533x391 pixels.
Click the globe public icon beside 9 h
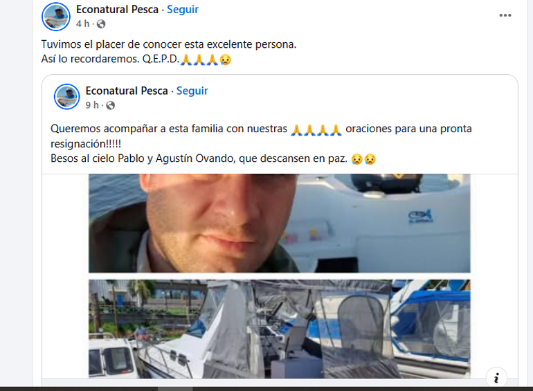pyautogui.click(x=111, y=105)
